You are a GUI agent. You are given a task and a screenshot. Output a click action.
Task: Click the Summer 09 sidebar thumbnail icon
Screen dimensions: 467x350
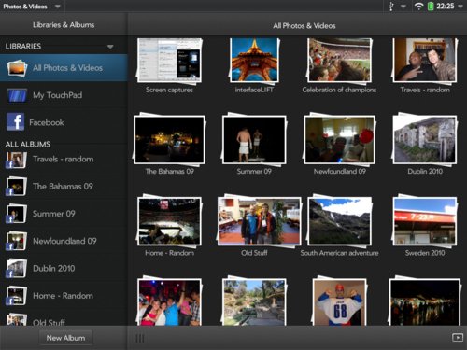16,214
